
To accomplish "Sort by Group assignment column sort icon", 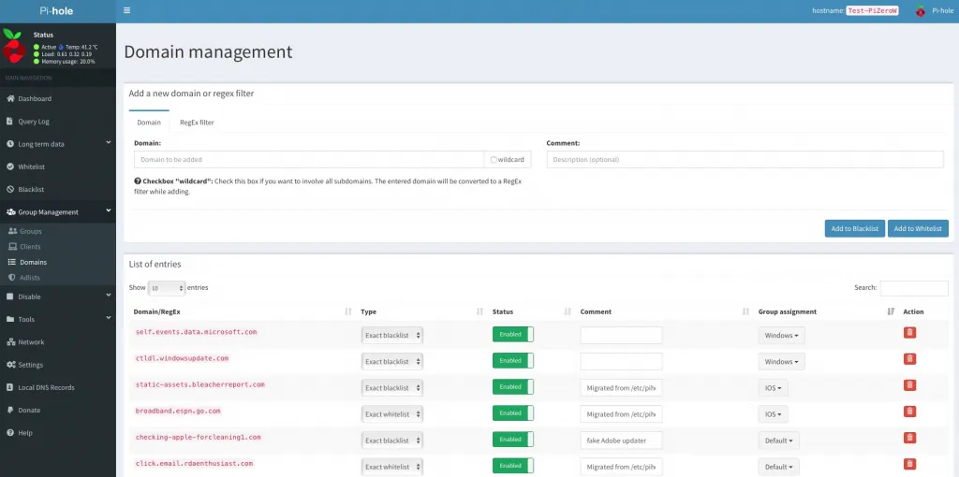I will [x=891, y=311].
